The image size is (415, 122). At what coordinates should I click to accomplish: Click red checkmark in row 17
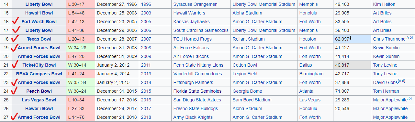16,30
